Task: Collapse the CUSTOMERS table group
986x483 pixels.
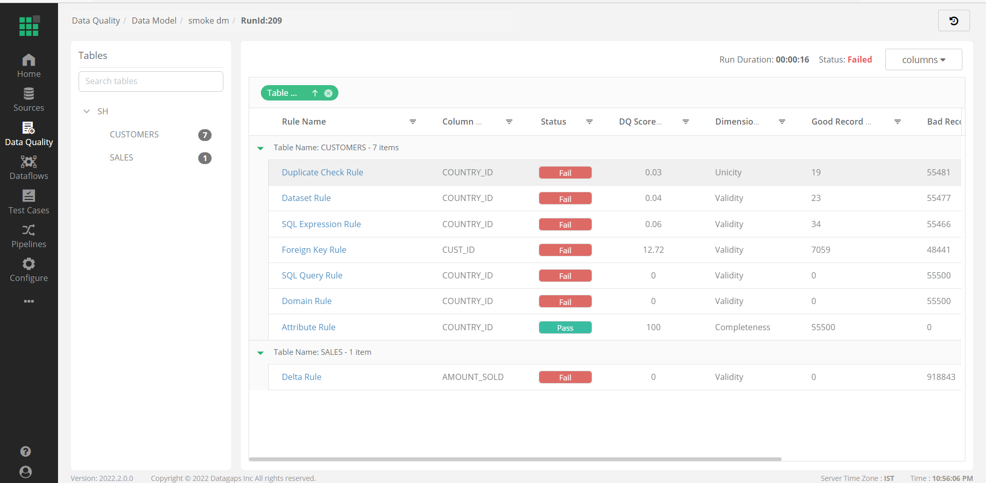Action: (x=260, y=148)
